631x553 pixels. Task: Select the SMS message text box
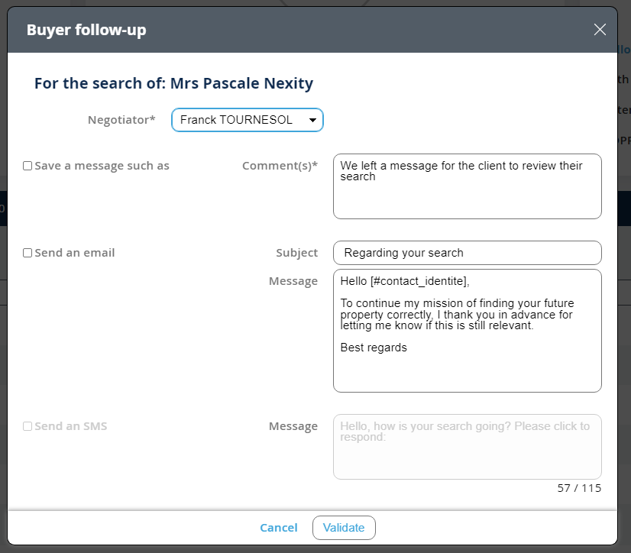click(x=467, y=447)
